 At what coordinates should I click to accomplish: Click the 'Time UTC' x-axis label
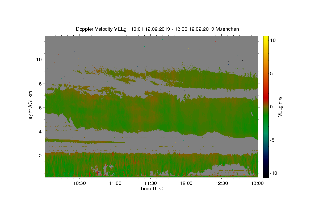tap(151, 189)
